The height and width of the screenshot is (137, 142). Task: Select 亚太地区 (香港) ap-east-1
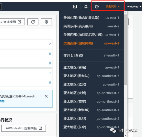[91, 67]
